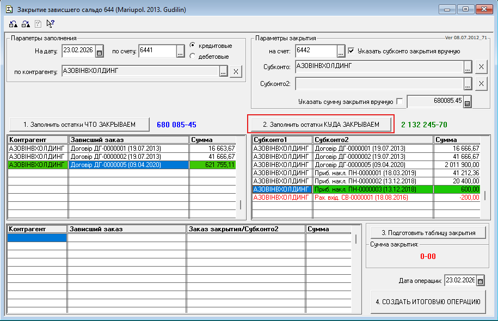Image resolution: width=498 pixels, height=321 pixels.
Task: Click the second toolbar icon with right-curved arrow
Action: (x=26, y=23)
